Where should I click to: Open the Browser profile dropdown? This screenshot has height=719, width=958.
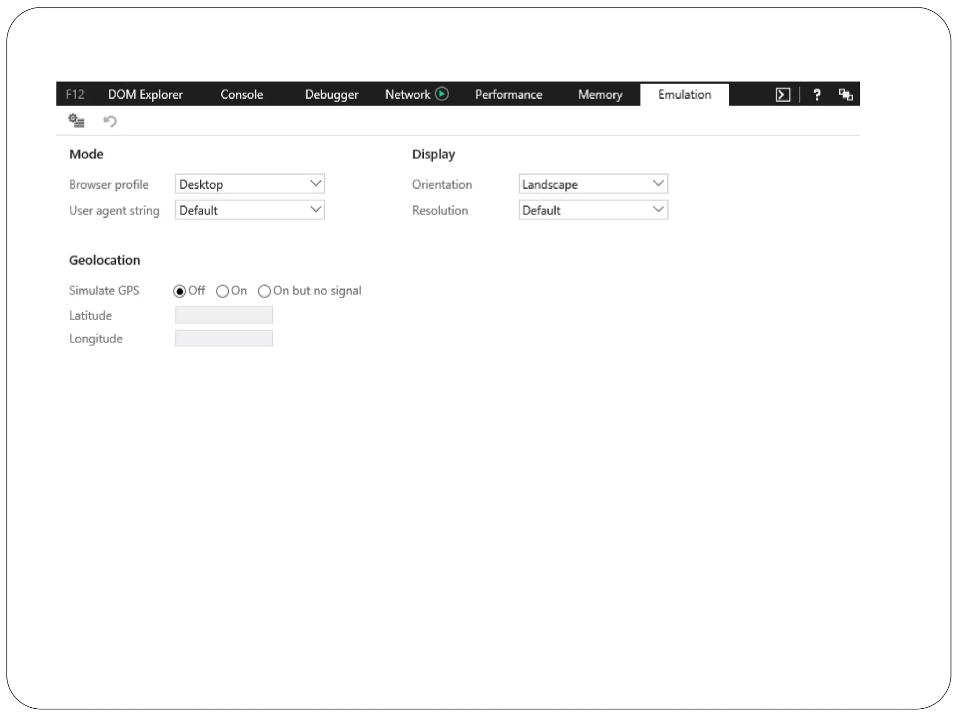(250, 184)
